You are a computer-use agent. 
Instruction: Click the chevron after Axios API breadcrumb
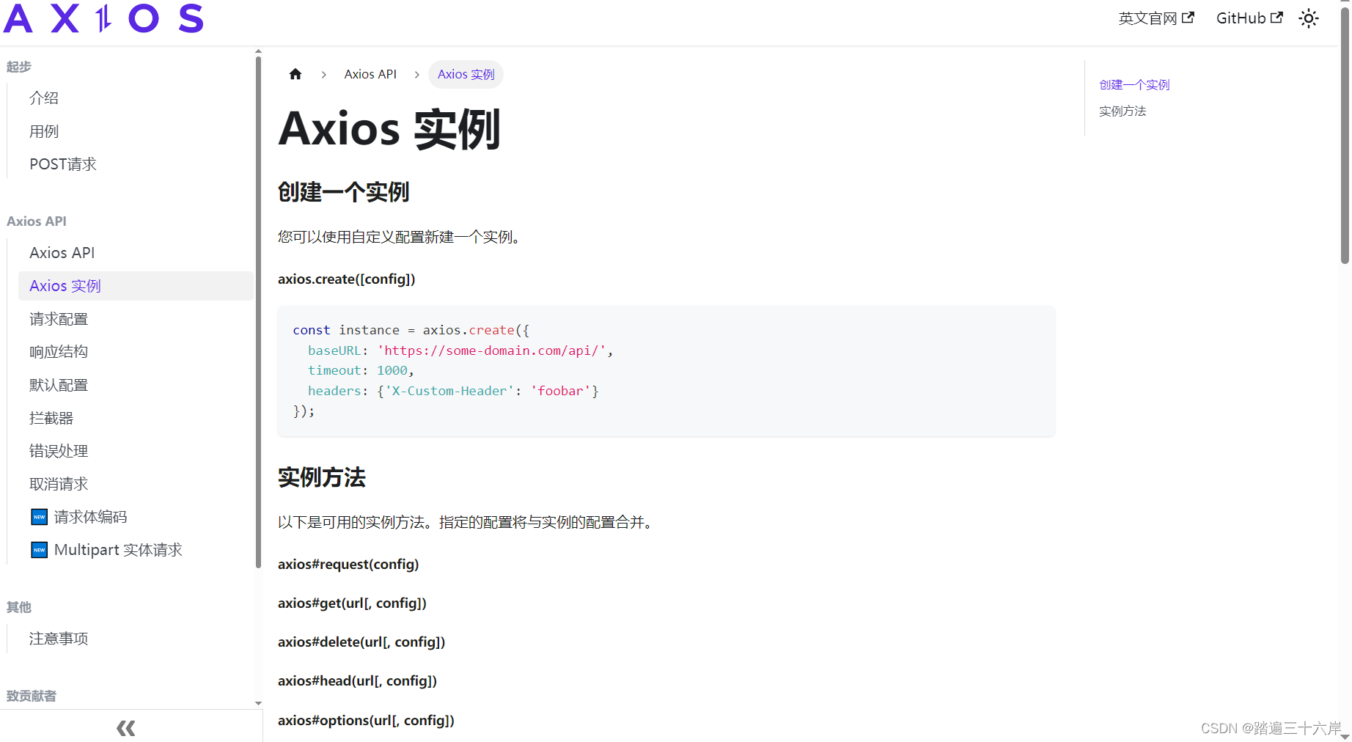tap(416, 74)
